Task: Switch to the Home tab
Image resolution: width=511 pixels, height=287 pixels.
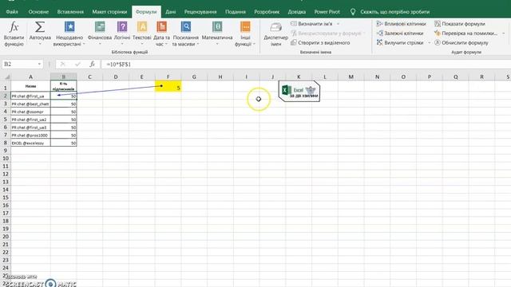Action: click(38, 12)
